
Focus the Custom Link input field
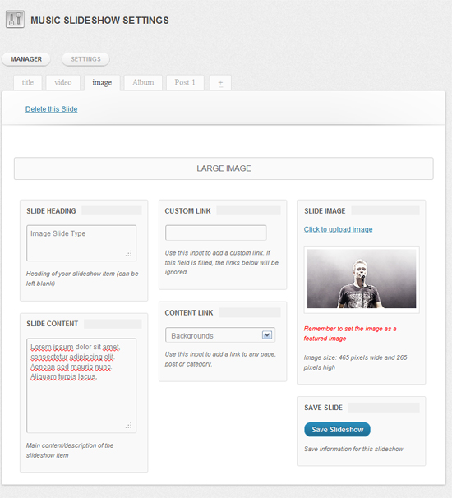pos(216,233)
